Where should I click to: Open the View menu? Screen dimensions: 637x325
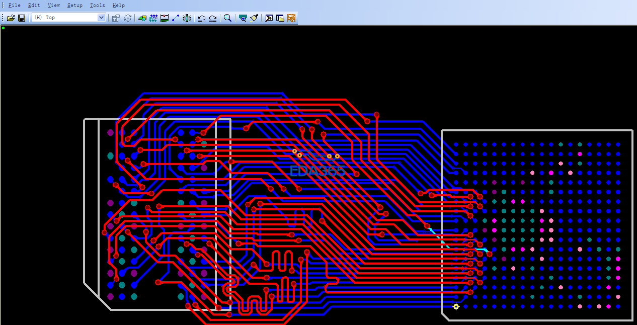[53, 5]
